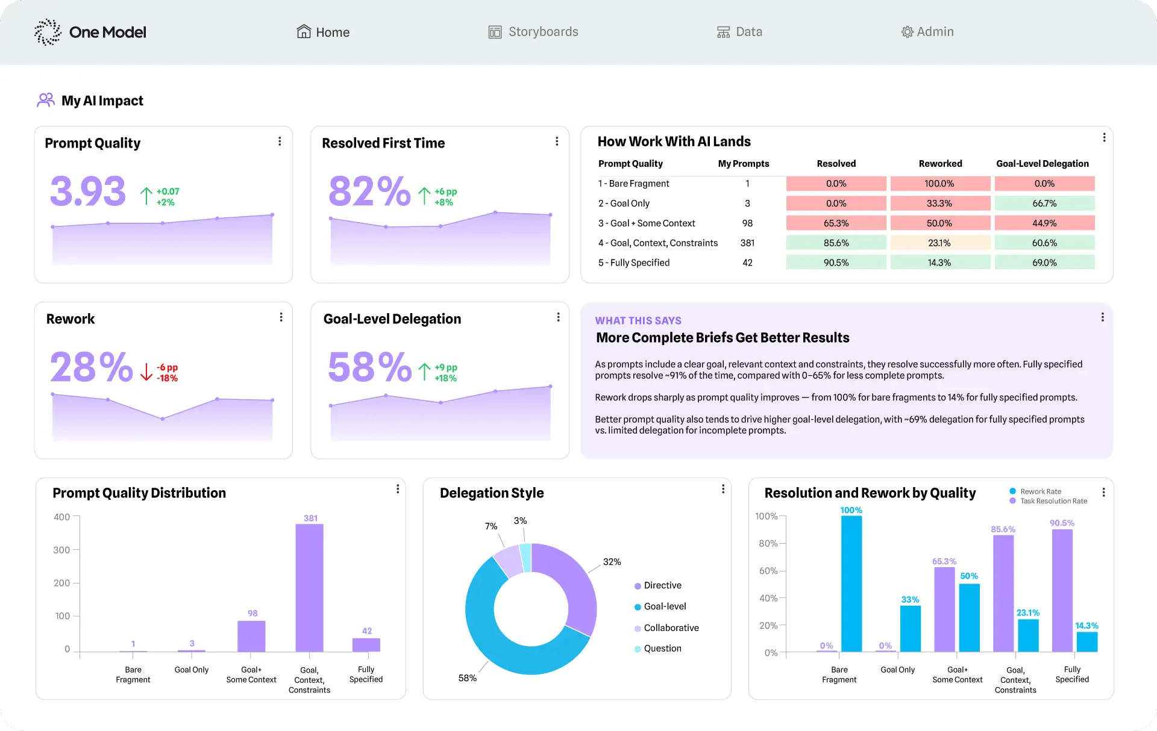1157x731 pixels.
Task: Open Prompt Quality card options menu
Action: point(280,141)
